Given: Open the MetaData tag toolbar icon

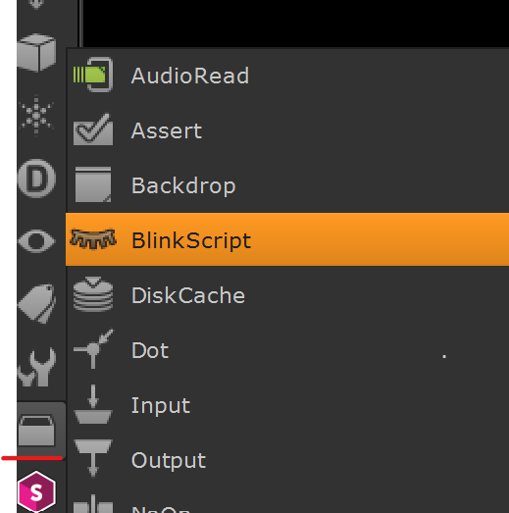Looking at the screenshot, I should [36, 303].
